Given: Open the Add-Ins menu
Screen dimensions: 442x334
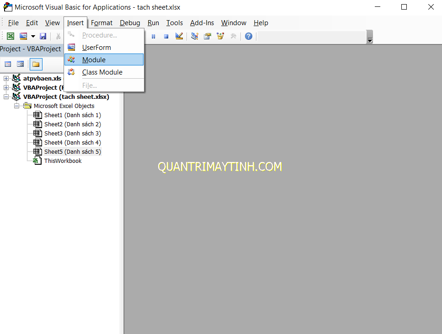Looking at the screenshot, I should (202, 23).
